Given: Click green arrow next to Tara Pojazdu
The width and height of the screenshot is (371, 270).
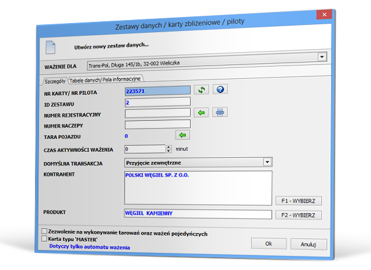Looking at the screenshot, I should pos(182,135).
